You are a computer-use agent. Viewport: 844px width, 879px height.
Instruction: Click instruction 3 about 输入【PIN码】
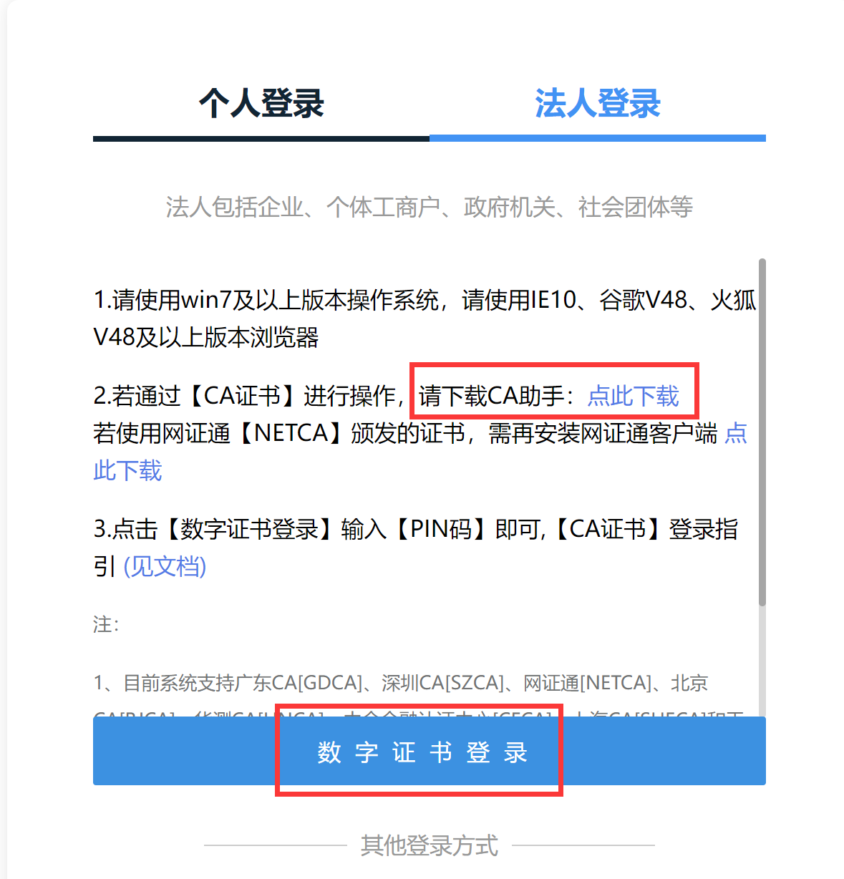pos(415,548)
